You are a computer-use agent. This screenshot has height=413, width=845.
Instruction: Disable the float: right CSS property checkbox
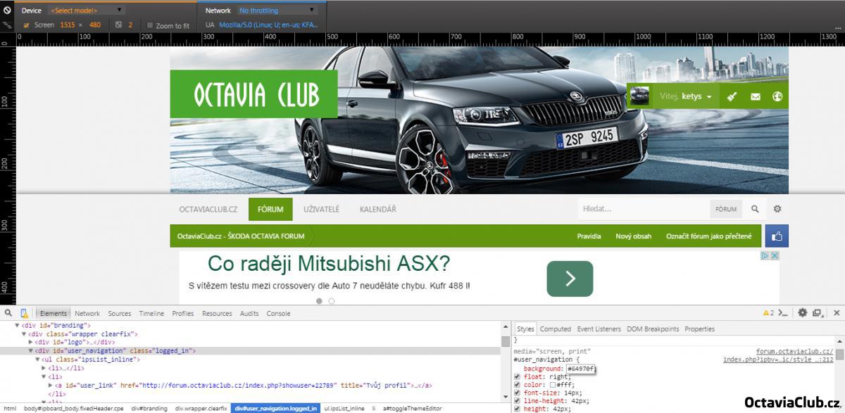pyautogui.click(x=518, y=376)
